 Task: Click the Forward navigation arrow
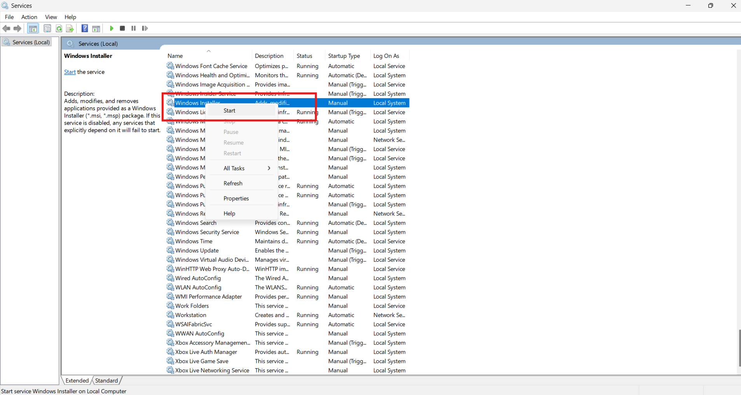tap(17, 28)
